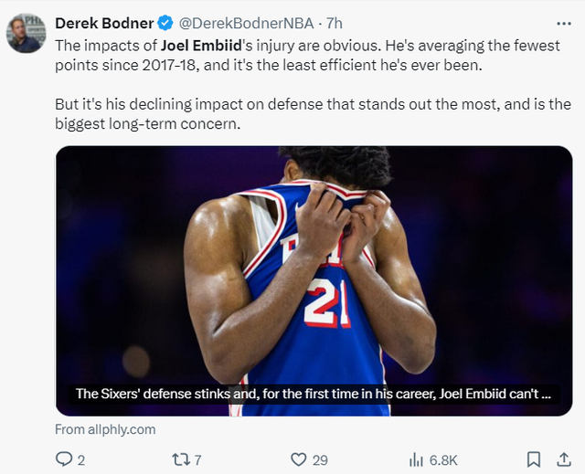Bookmark this tweet
585x474 pixels.
pyautogui.click(x=534, y=459)
